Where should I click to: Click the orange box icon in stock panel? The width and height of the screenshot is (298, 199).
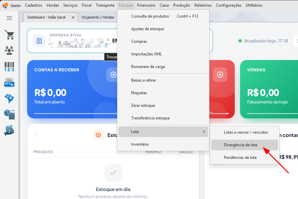pyautogui.click(x=98, y=135)
